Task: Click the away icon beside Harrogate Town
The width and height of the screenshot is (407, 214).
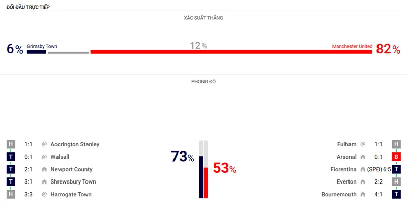Action: pos(44,194)
